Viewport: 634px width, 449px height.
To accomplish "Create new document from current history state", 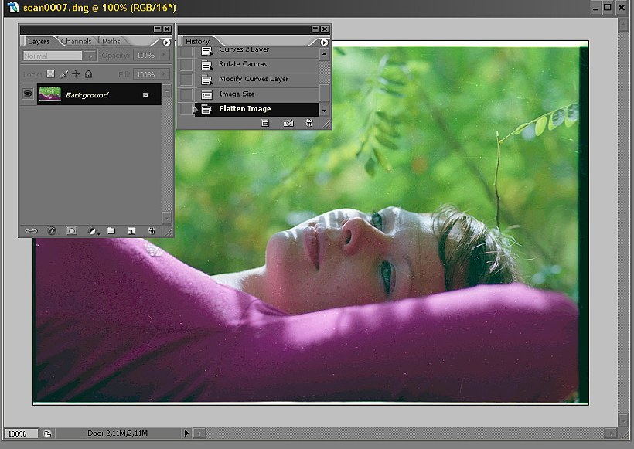I will (x=265, y=123).
